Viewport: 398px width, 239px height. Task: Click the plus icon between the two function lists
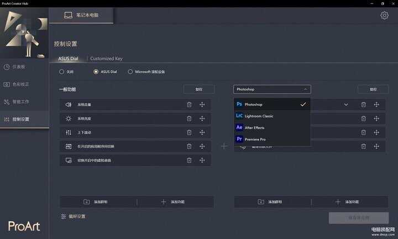click(x=224, y=146)
